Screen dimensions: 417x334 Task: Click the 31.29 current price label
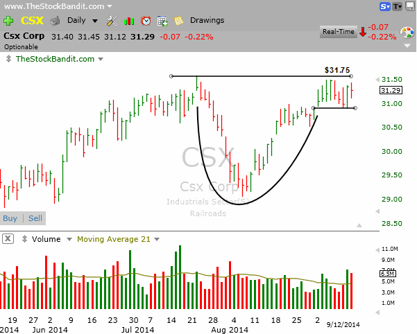(391, 90)
